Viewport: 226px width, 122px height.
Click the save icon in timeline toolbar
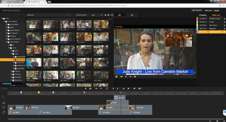(x=139, y=89)
